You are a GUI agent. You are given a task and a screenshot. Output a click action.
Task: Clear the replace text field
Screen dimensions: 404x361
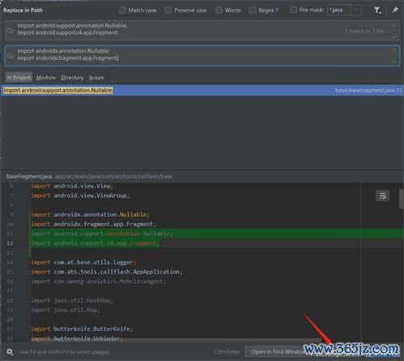click(x=393, y=50)
